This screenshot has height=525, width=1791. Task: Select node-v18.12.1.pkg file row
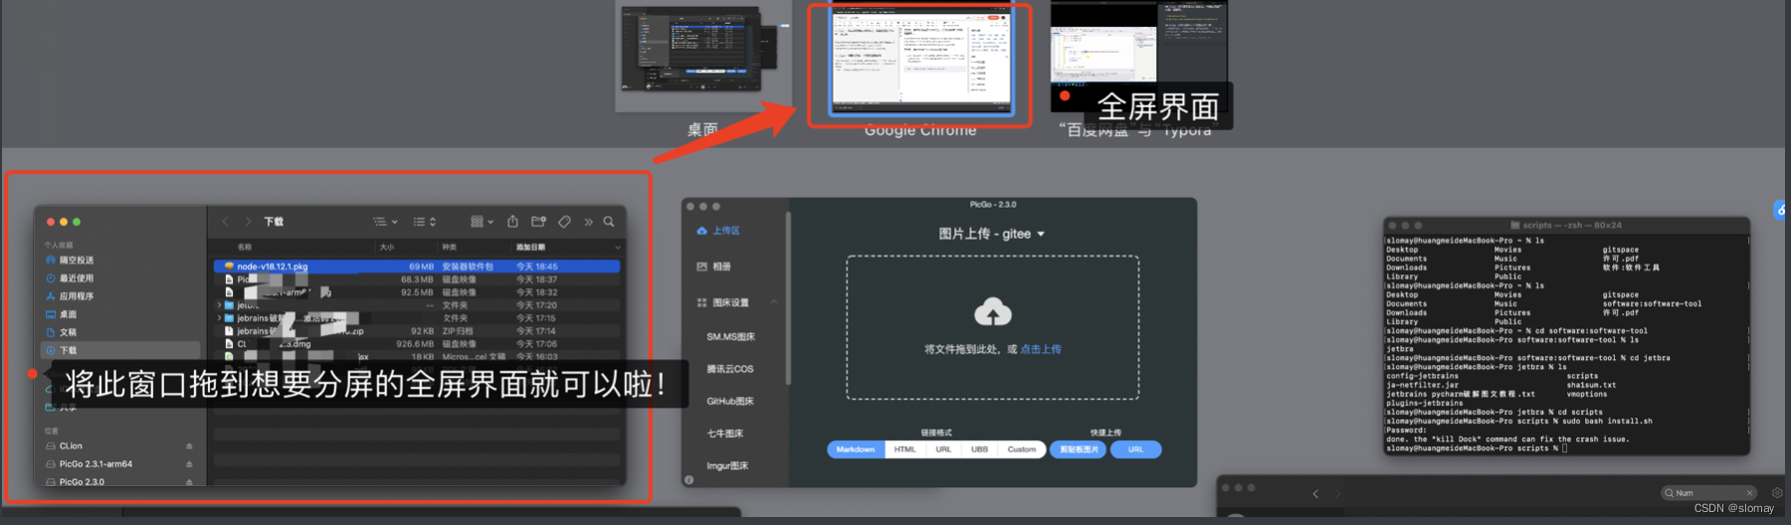(417, 266)
